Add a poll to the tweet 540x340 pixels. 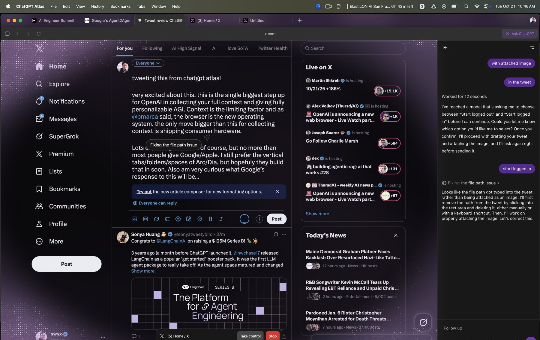167,219
